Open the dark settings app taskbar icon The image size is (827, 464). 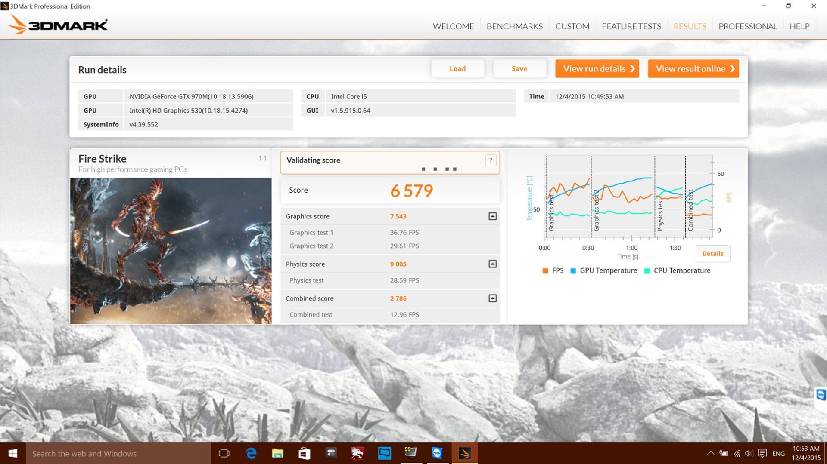tap(331, 454)
